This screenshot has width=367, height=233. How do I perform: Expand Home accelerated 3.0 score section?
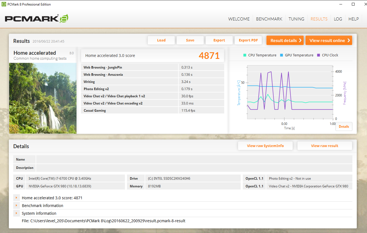coord(17,198)
